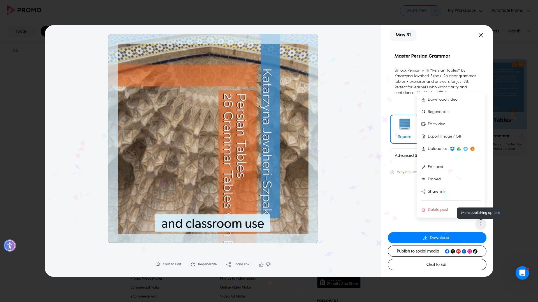Choose Embed from the menu
Screen dimensions: 538x302
451,179
